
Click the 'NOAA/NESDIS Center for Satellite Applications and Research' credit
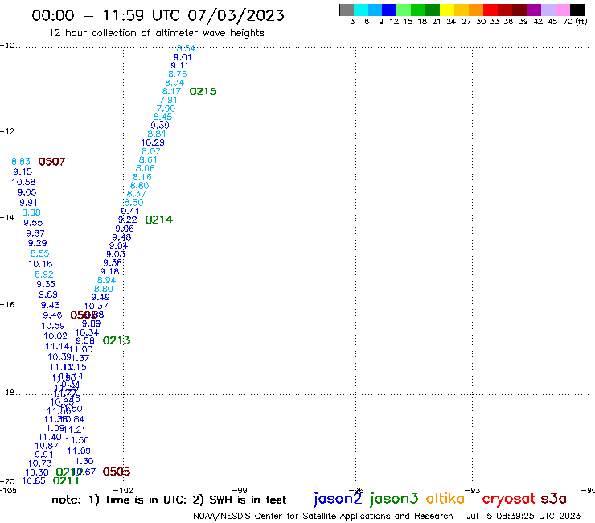tap(323, 517)
